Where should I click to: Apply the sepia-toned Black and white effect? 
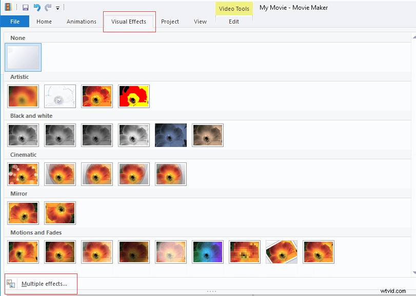207,135
